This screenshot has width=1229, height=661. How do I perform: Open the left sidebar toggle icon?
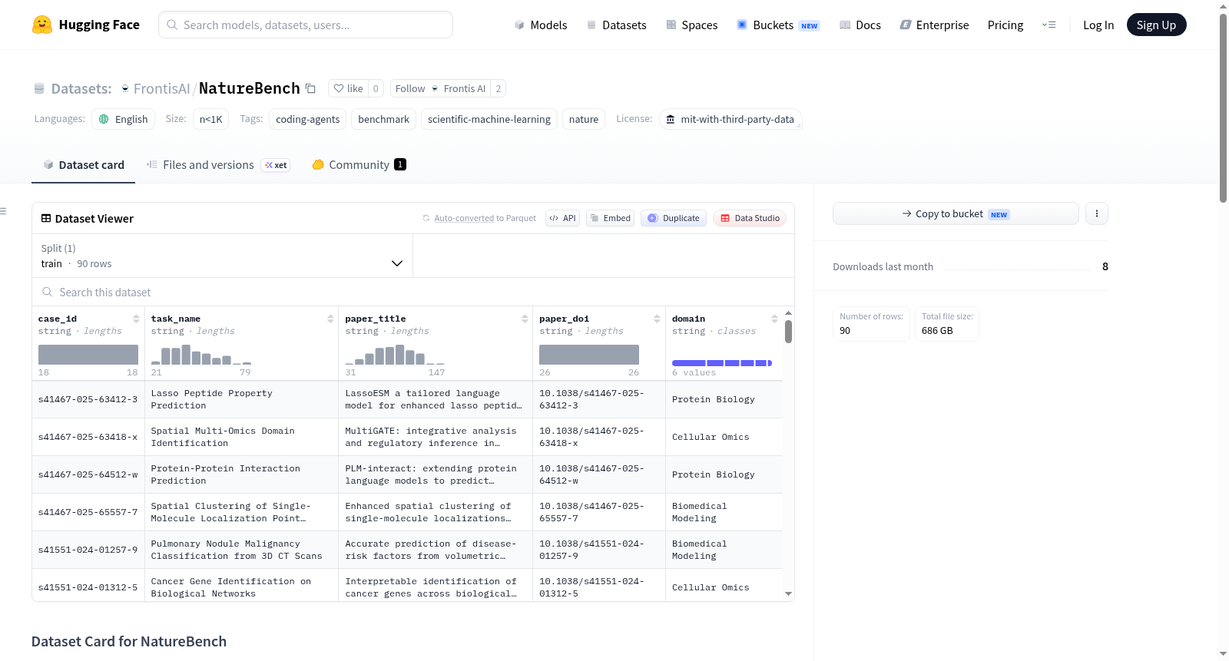pyautogui.click(x=4, y=211)
